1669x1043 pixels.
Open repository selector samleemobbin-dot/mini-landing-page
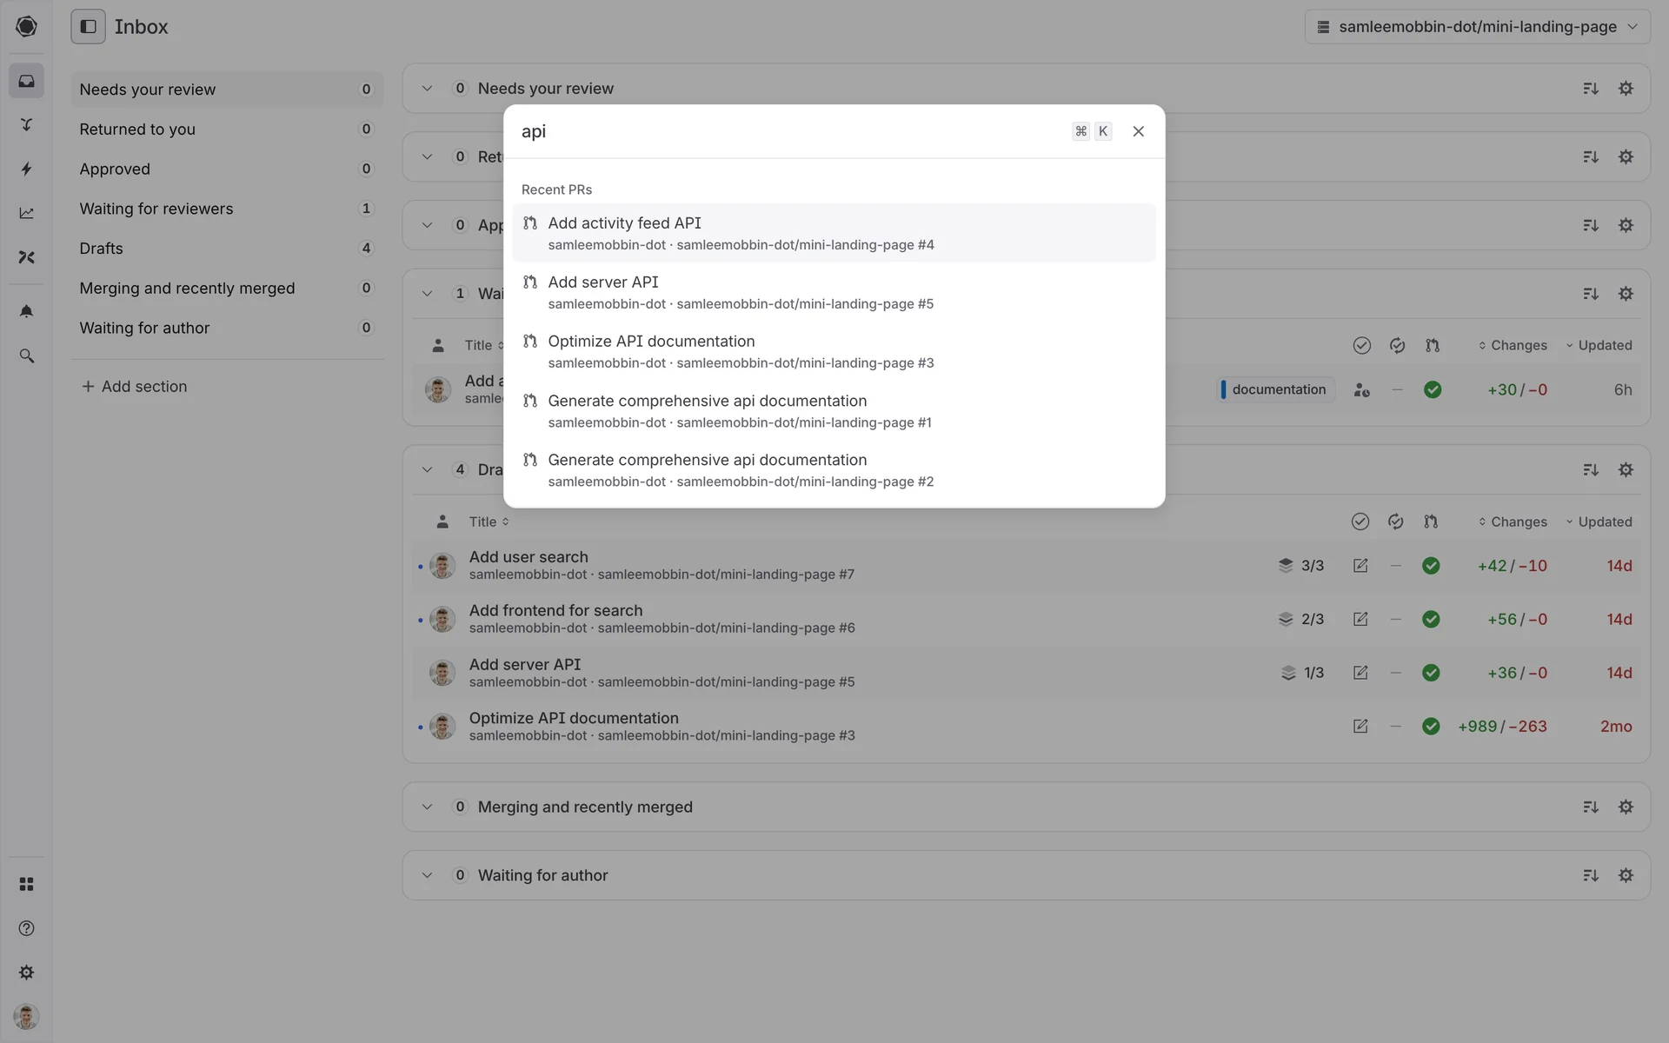[1477, 27]
